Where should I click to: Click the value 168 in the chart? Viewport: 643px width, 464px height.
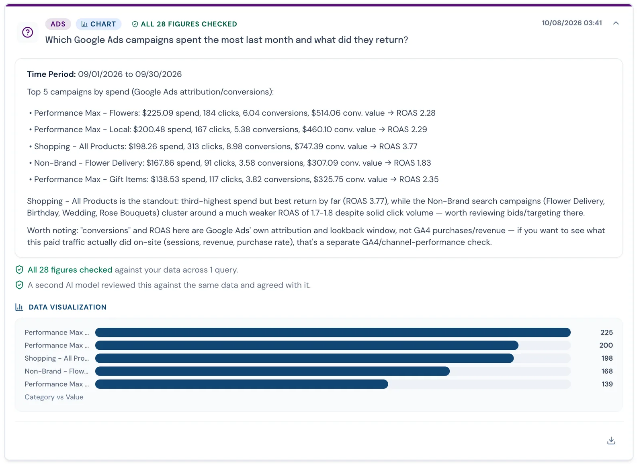[x=607, y=371]
